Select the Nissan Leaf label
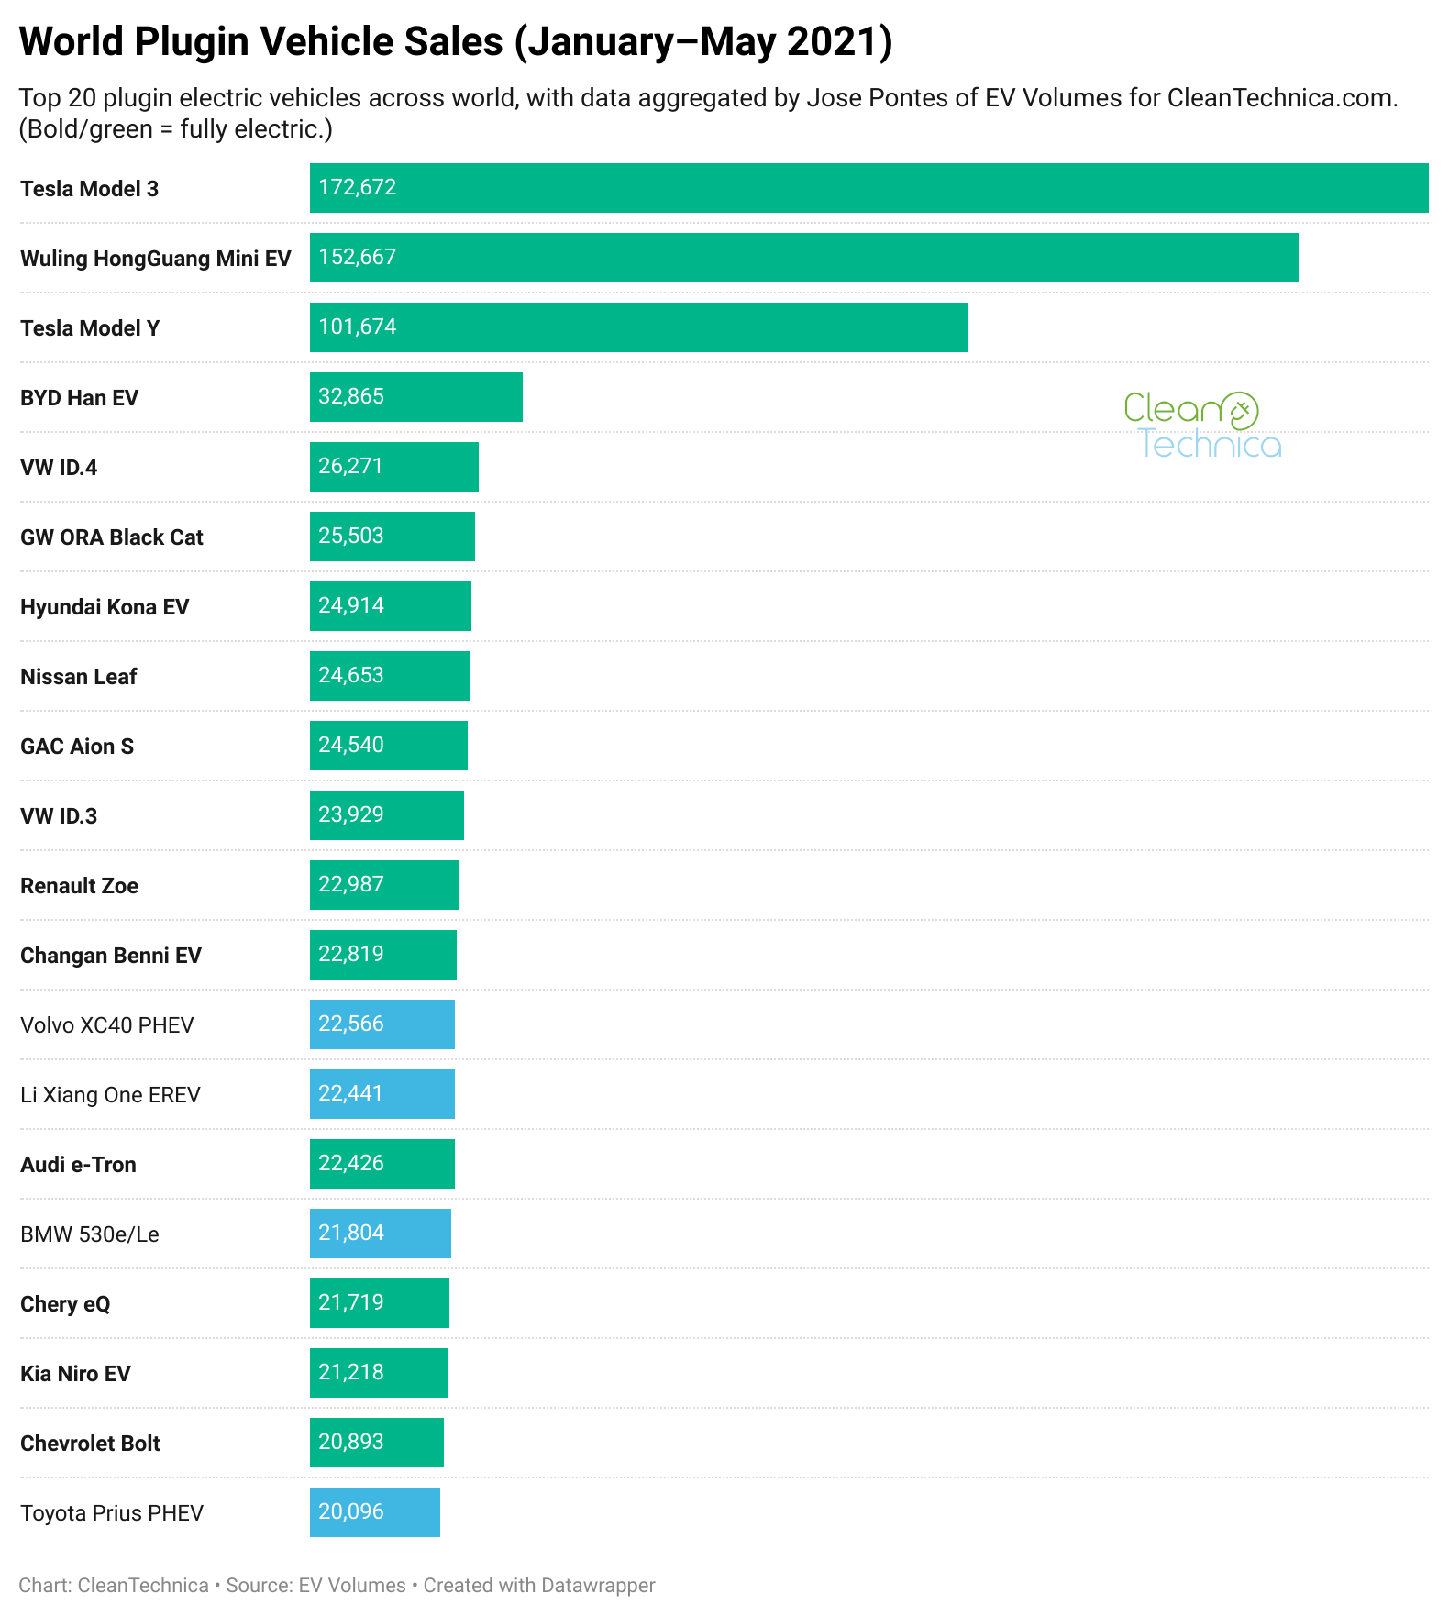Screen dimensions: 1449x1616 click(79, 677)
